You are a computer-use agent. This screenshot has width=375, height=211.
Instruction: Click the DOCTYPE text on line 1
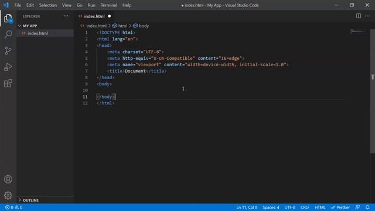[111, 33]
